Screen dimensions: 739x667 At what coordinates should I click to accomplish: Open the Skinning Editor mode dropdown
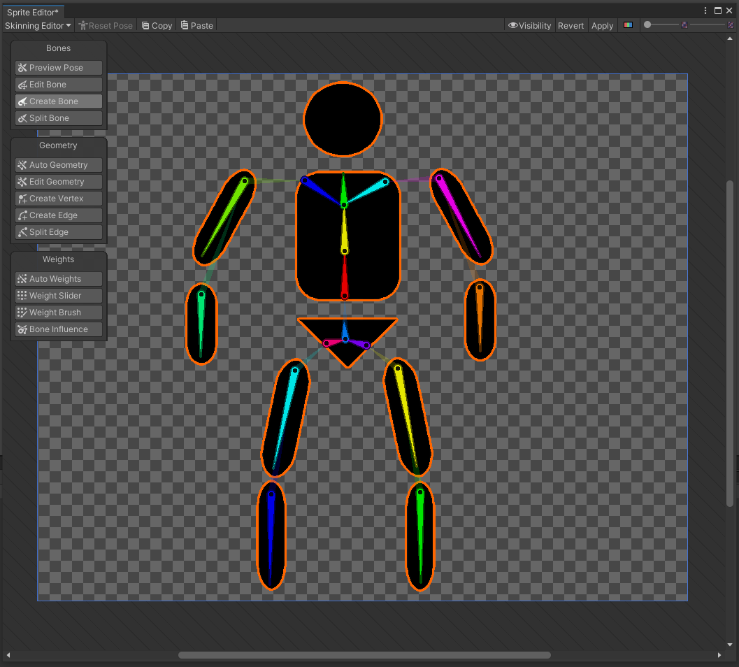(x=38, y=25)
